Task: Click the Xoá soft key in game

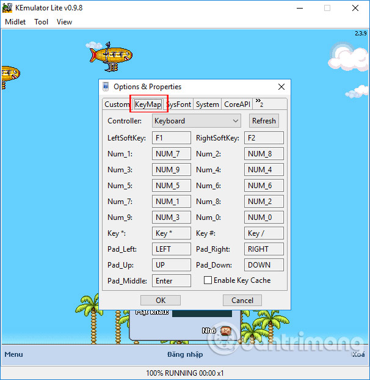Action: coord(358,354)
